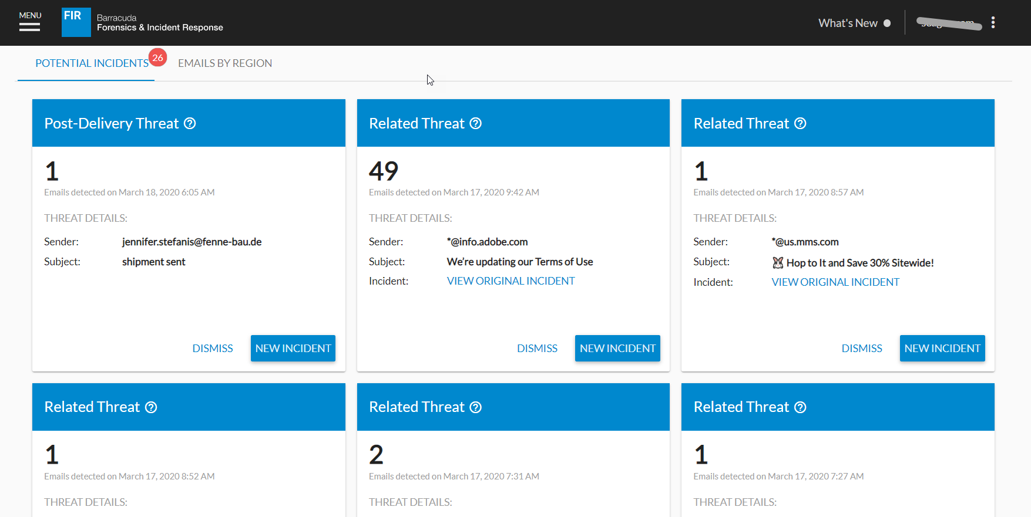Click the red 26 incidents badge
The image size is (1031, 517).
157,58
